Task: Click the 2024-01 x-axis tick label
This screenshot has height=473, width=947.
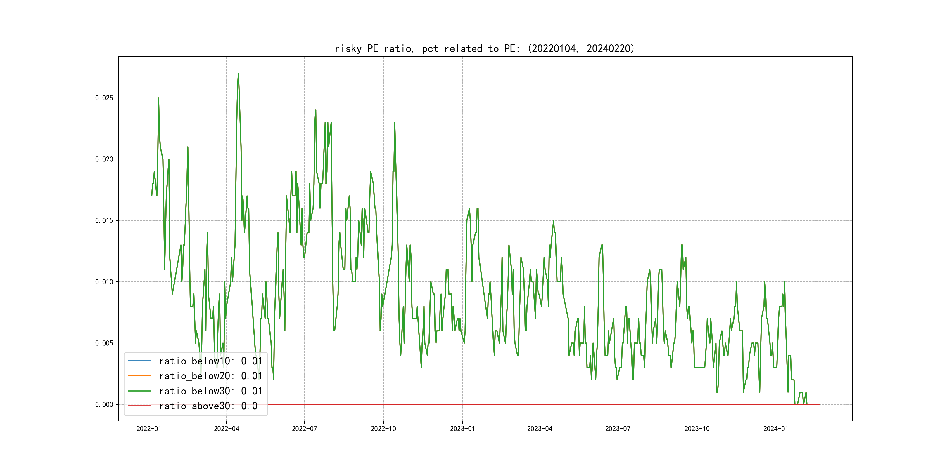Action: pyautogui.click(x=776, y=429)
